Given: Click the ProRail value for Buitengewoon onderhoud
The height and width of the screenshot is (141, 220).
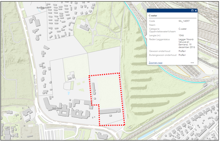Looking at the screenshot, I should click(x=182, y=55).
